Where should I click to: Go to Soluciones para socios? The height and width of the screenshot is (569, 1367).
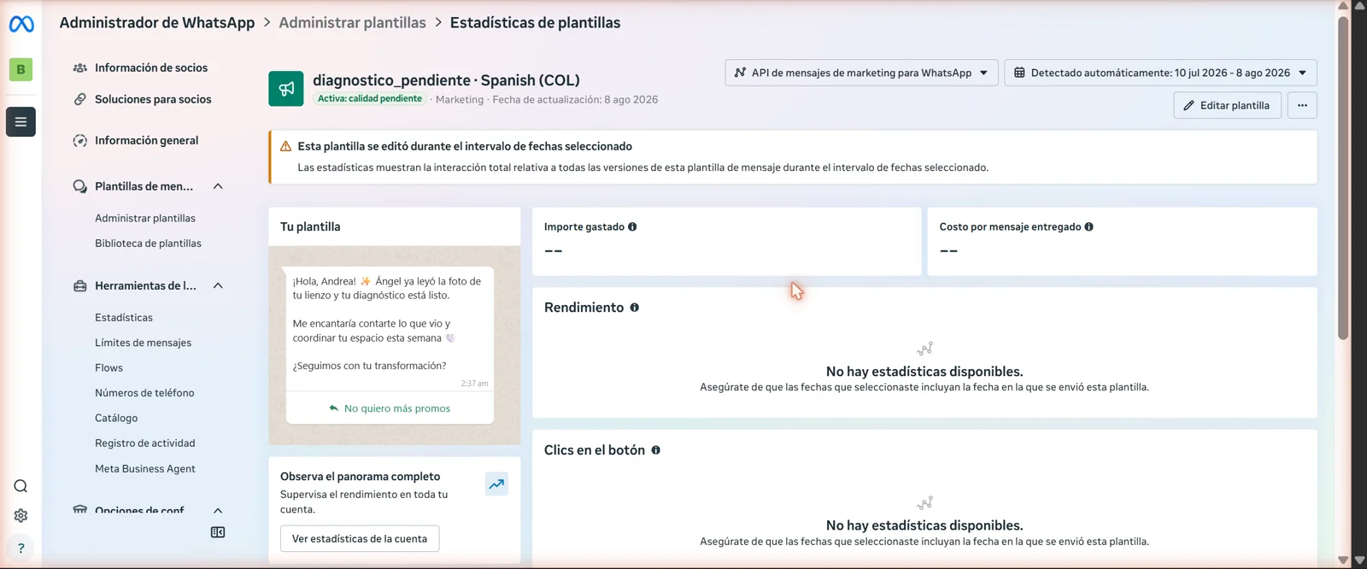click(x=153, y=99)
